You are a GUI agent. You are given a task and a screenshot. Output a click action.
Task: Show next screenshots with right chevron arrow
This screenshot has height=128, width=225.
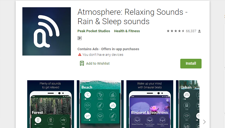tap(204, 122)
